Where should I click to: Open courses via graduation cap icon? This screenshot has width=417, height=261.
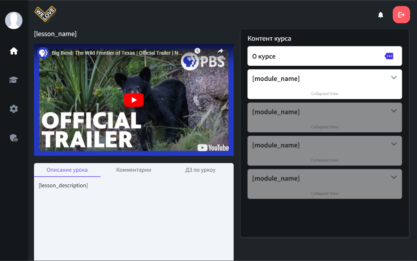click(14, 80)
